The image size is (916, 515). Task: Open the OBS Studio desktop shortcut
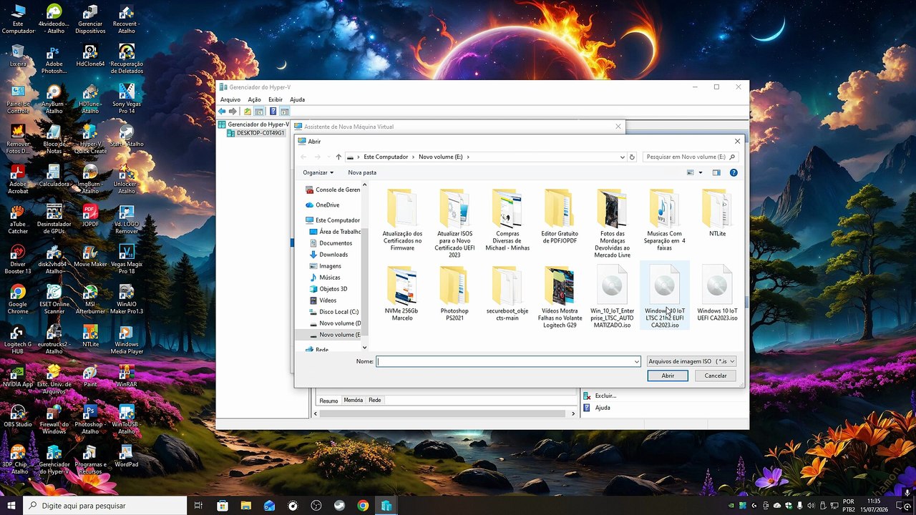tap(18, 415)
